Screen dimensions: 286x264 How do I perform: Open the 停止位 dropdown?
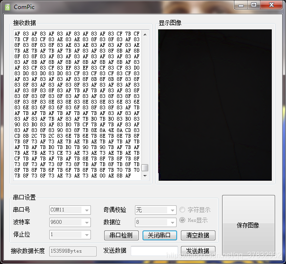coord(70,235)
